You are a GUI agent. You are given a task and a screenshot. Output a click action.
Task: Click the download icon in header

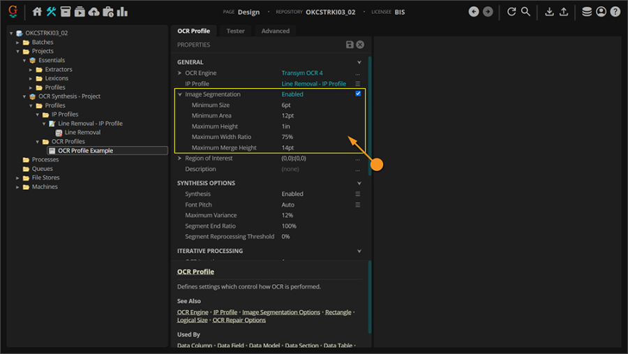[549, 12]
